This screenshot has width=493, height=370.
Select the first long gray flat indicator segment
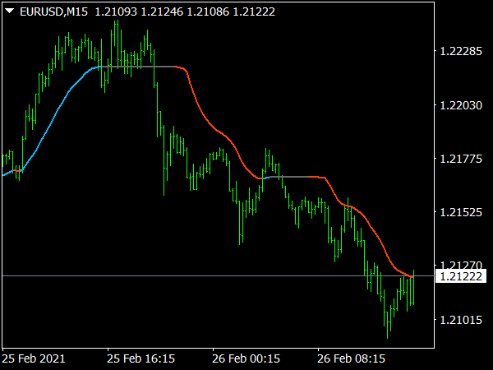[x=137, y=67]
